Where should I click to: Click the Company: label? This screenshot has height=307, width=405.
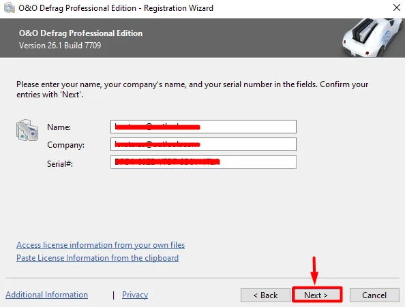point(65,145)
